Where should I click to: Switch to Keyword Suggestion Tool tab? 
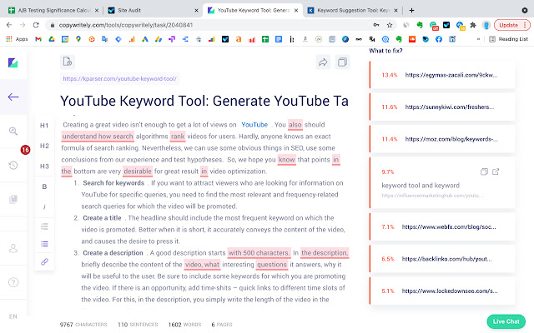click(x=348, y=11)
